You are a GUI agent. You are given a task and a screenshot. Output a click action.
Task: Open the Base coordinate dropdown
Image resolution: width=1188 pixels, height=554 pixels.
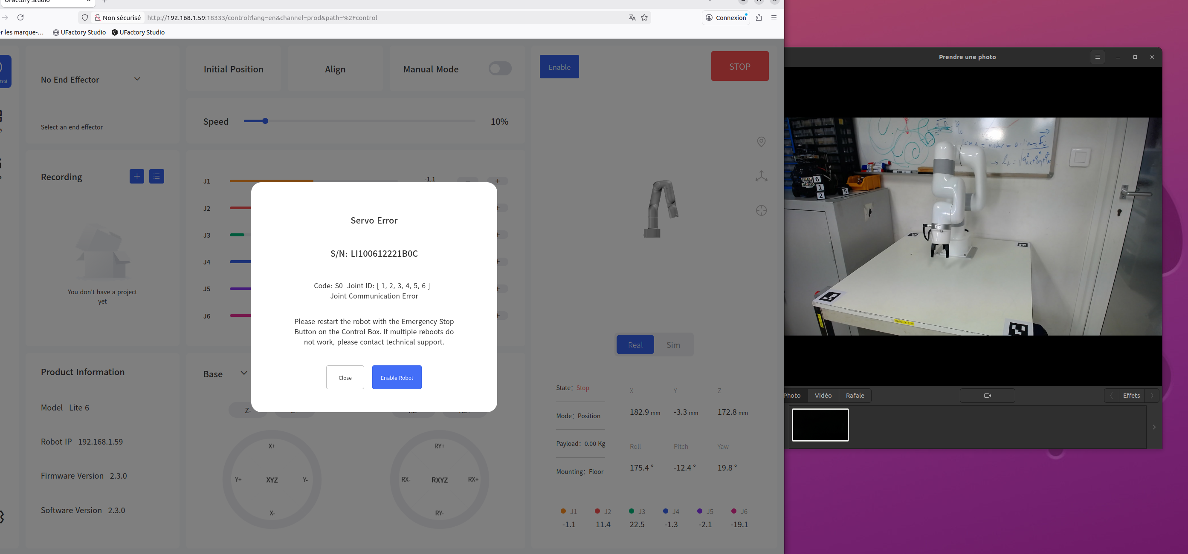[x=243, y=373]
